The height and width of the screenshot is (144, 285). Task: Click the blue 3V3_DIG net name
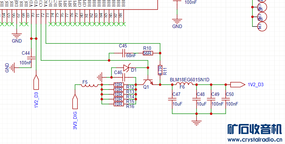[x=75, y=120]
